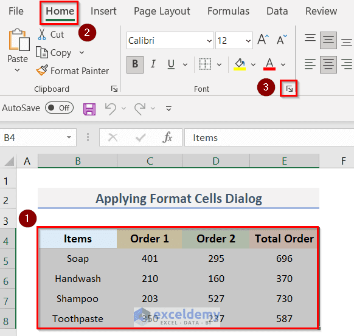
Task: Confirm entry with the checkmark icon
Action: click(x=141, y=137)
